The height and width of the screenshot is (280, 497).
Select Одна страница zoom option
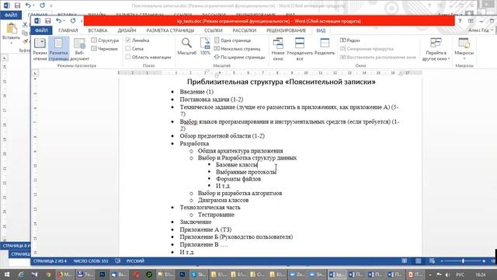233,40
